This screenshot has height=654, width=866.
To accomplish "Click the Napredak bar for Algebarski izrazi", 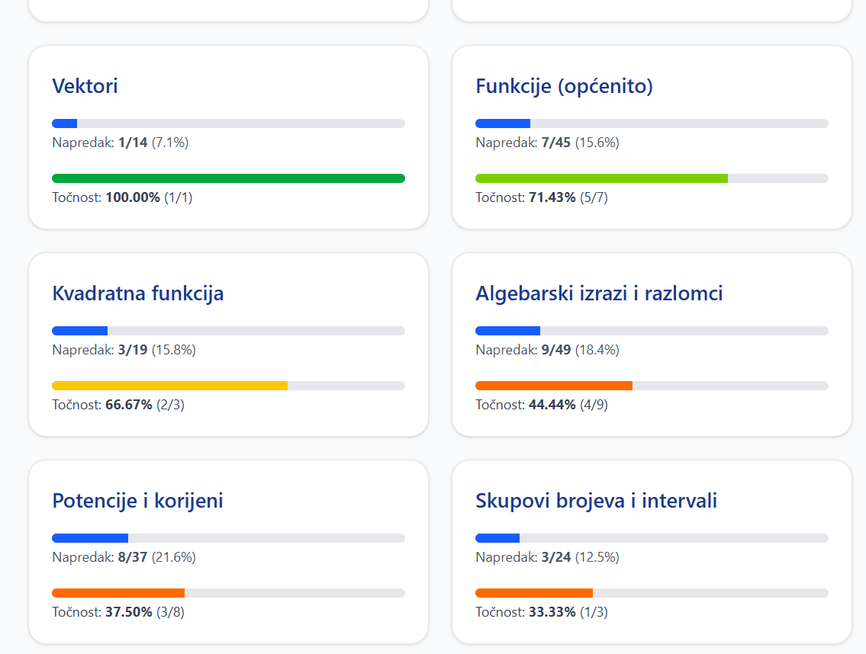I will (x=652, y=330).
